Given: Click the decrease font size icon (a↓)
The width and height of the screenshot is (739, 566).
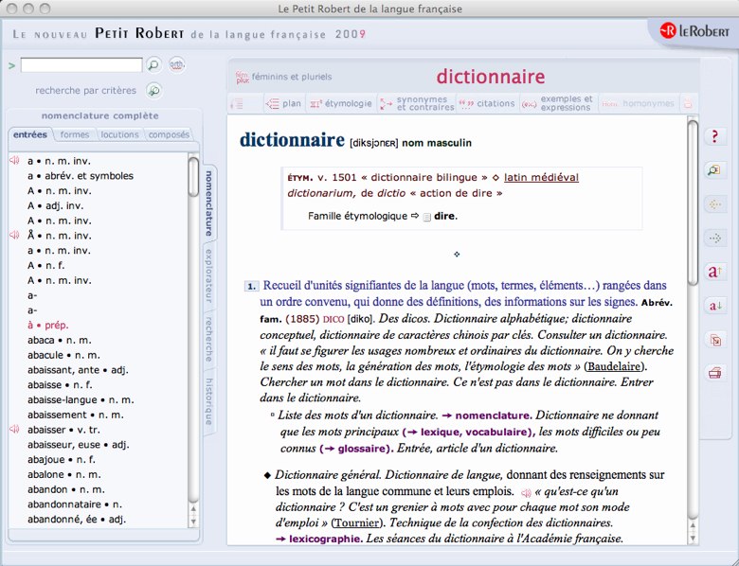Looking at the screenshot, I should (715, 306).
